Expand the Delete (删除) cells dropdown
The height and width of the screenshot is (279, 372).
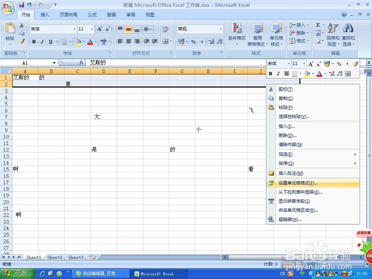coord(308,33)
